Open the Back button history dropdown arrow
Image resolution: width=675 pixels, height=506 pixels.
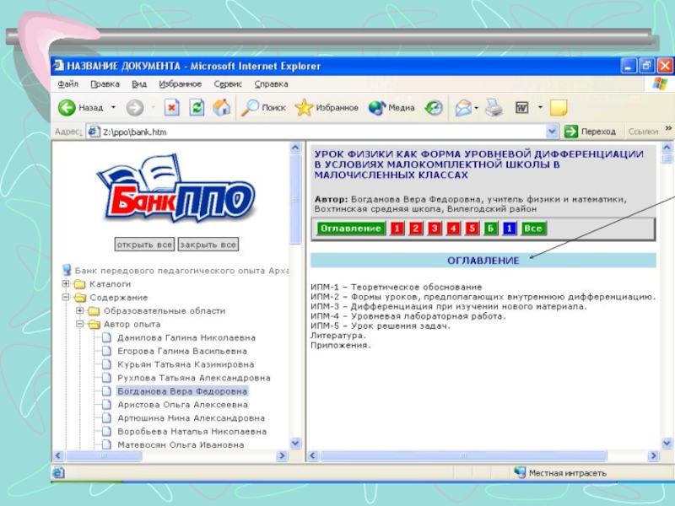113,107
